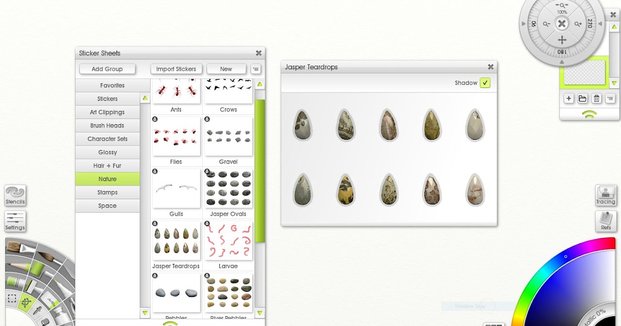Click the zoom scale magnifier icon

coord(563,5)
